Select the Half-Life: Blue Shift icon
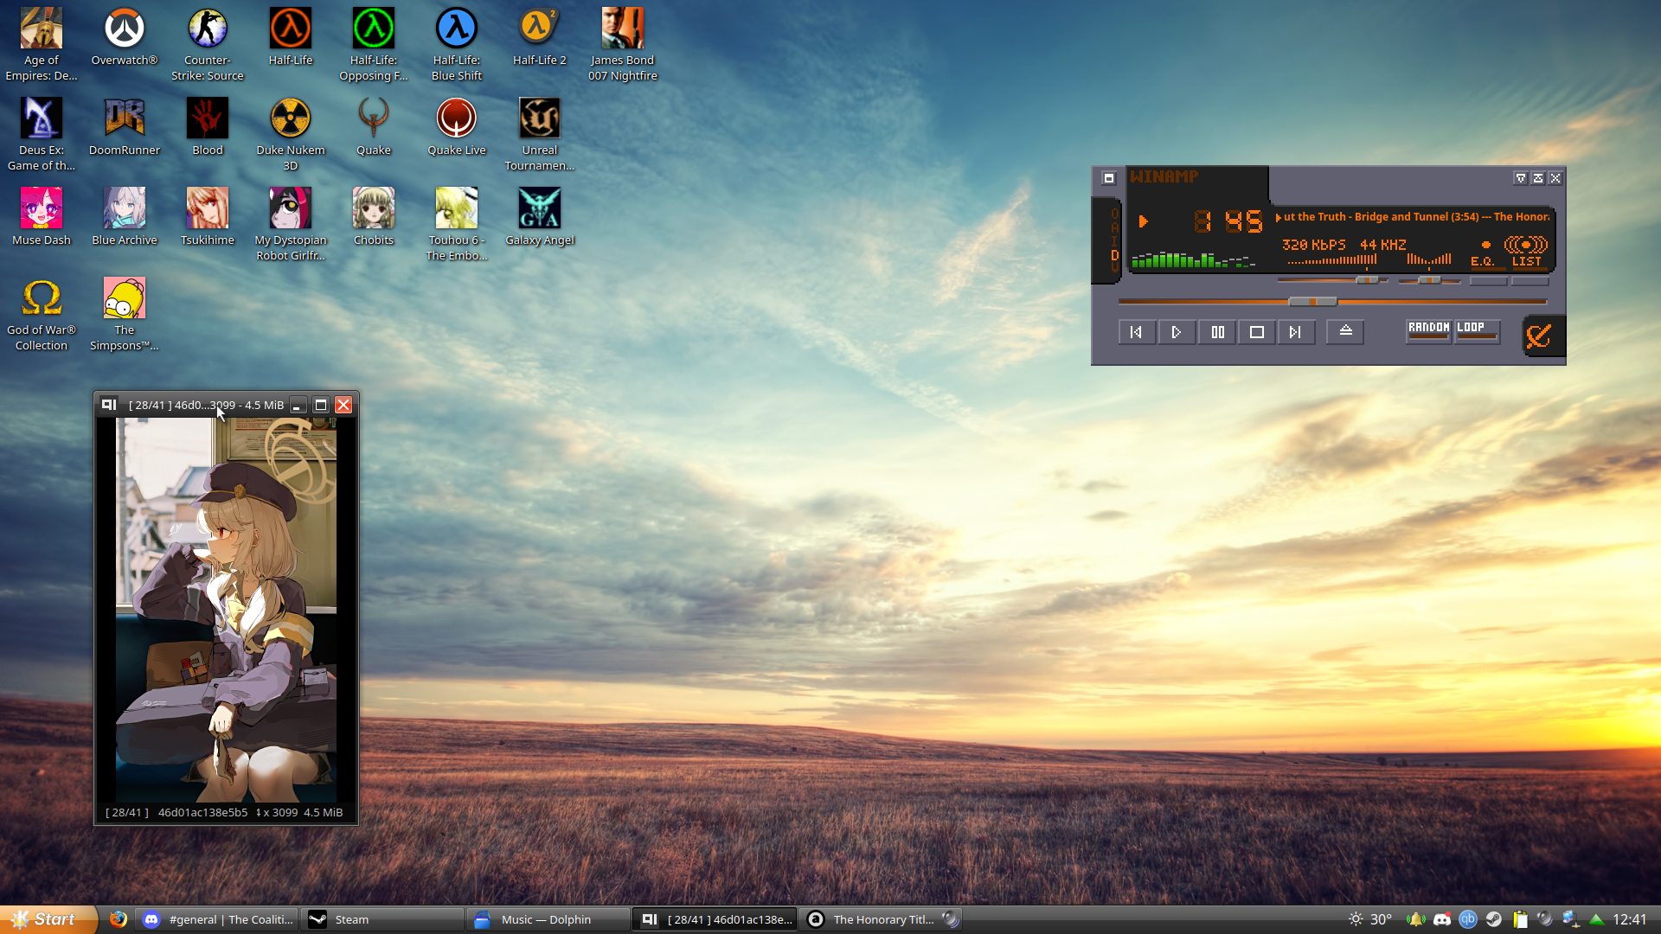Image resolution: width=1661 pixels, height=934 pixels. tap(457, 45)
